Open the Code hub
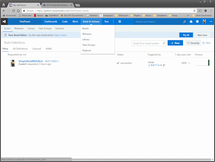The image size is (215, 162). 65,22
